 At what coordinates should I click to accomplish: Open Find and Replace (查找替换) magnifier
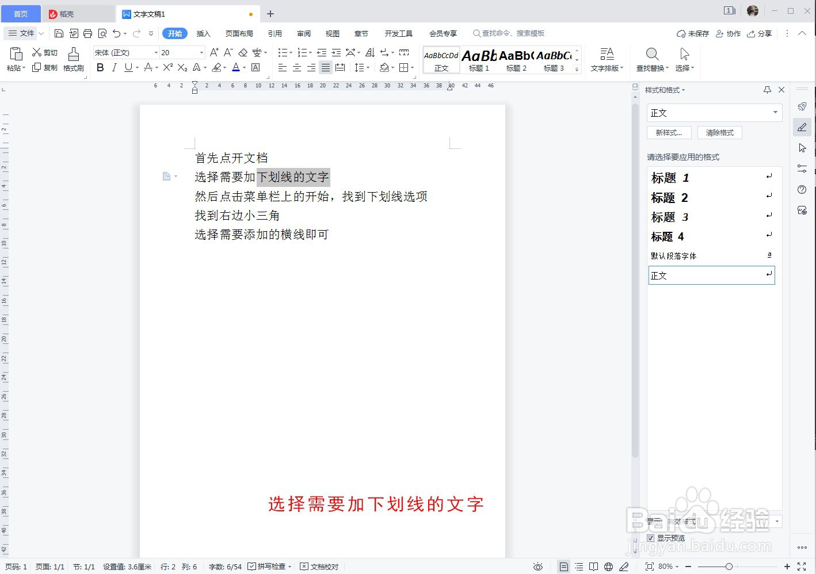[x=652, y=54]
